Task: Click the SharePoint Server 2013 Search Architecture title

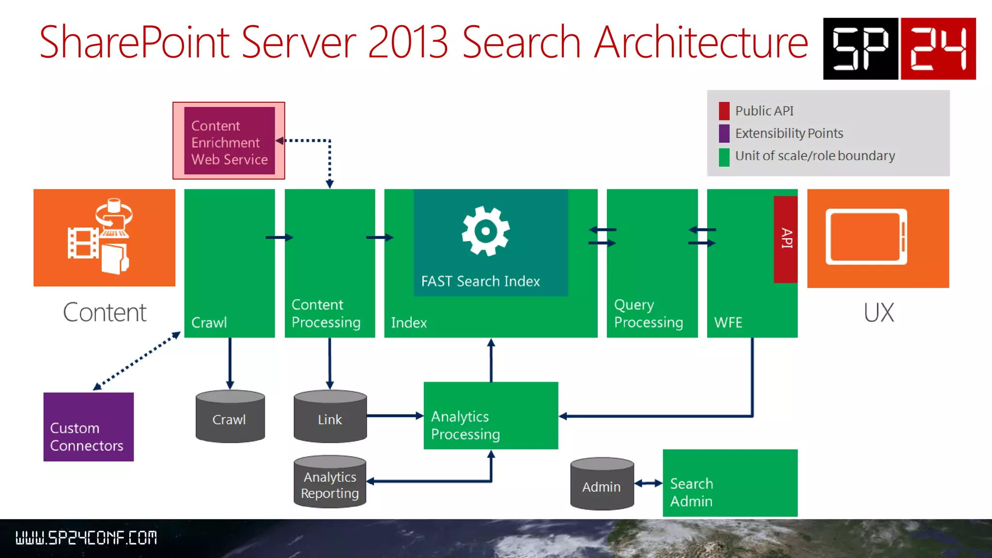Action: click(423, 43)
